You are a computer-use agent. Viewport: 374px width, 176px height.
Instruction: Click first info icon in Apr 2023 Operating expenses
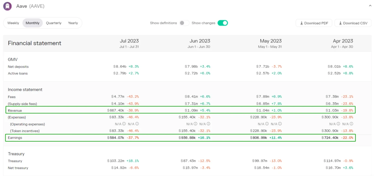coord(338,124)
